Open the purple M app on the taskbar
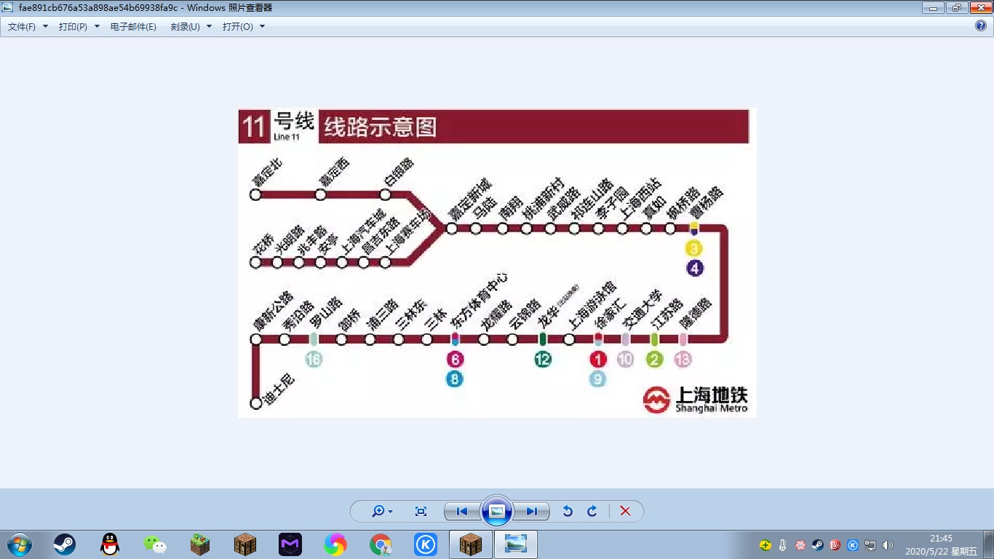This screenshot has height=559, width=994. coord(290,544)
